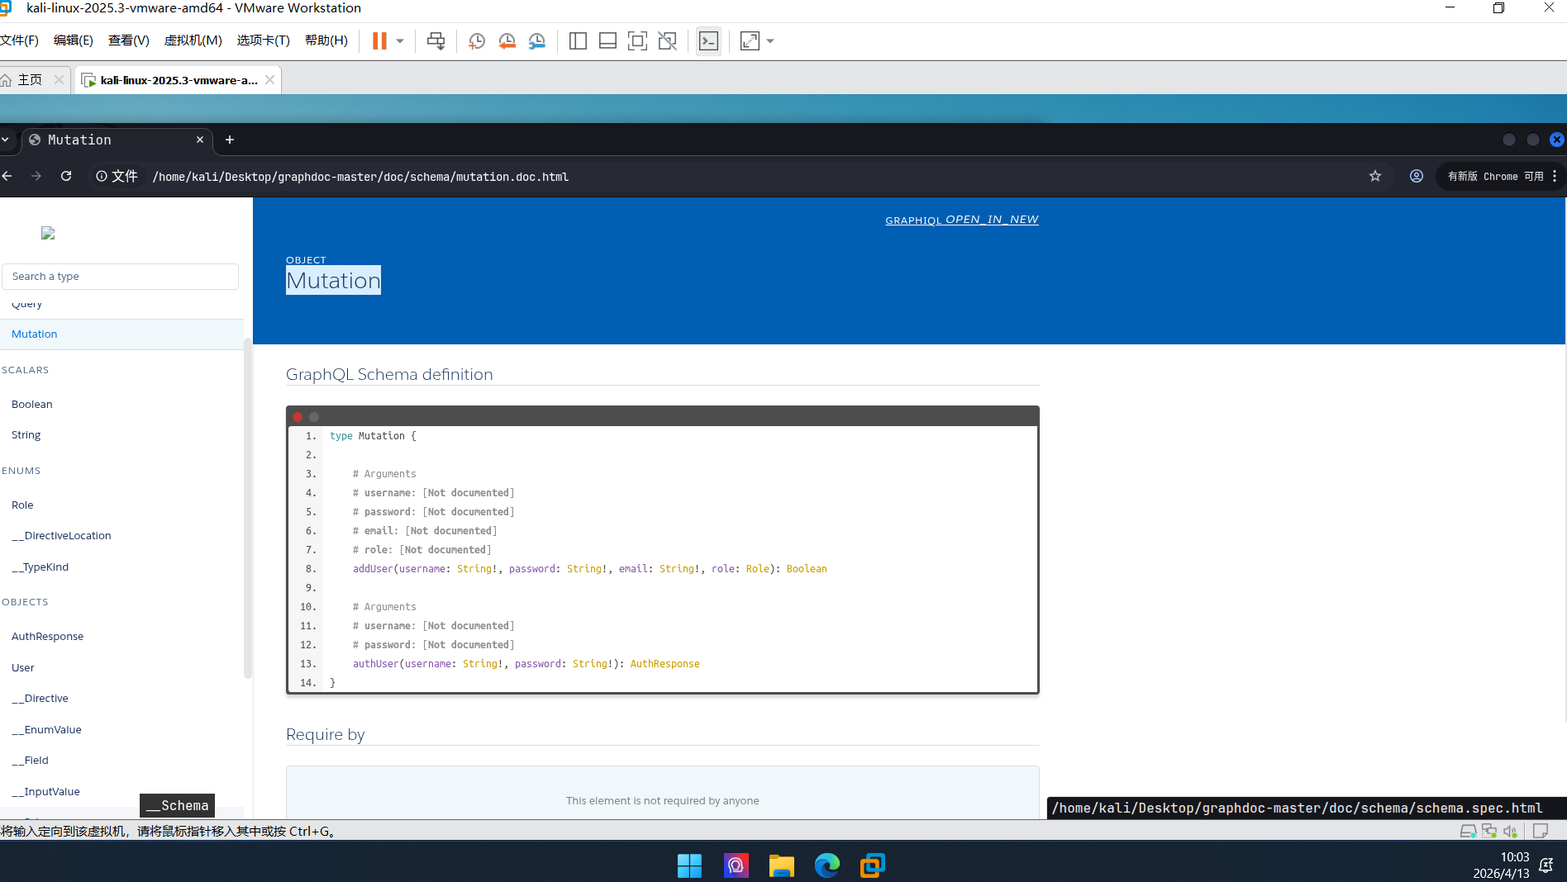Open the 查看(V) menu
Viewport: 1567px width, 882px height.
[x=129, y=40]
